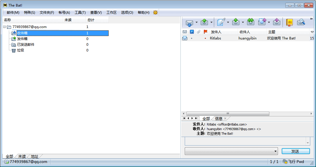Open the 工具(T) menu
The height and width of the screenshot is (167, 316).
pos(80,13)
